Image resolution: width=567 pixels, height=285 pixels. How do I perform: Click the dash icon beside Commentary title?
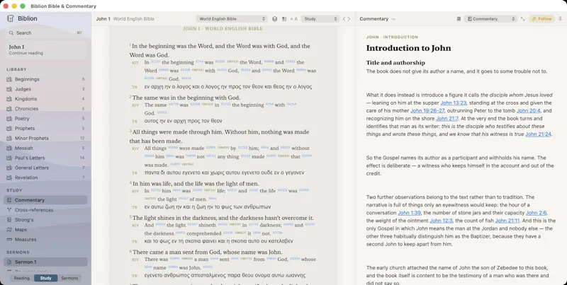click(393, 19)
